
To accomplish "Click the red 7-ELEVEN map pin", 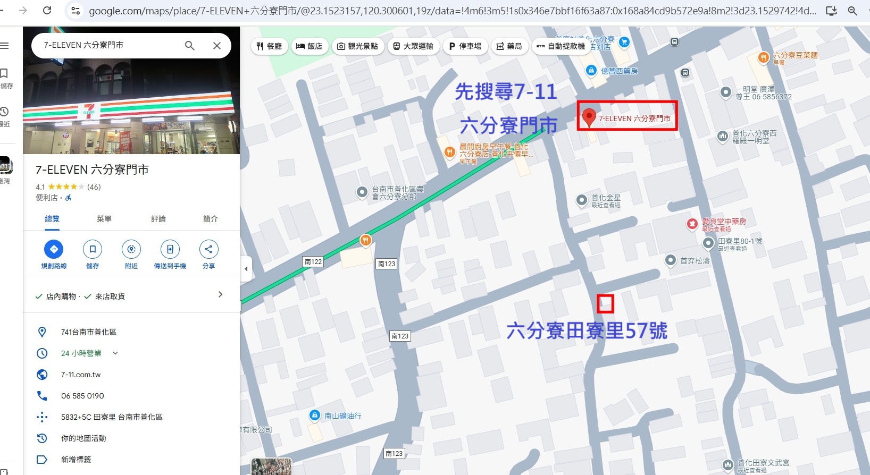I will pyautogui.click(x=588, y=117).
